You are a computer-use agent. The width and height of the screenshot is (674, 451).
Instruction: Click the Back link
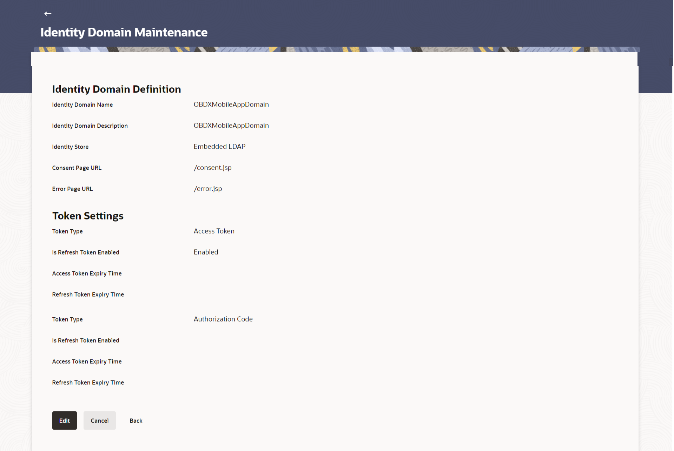click(136, 420)
